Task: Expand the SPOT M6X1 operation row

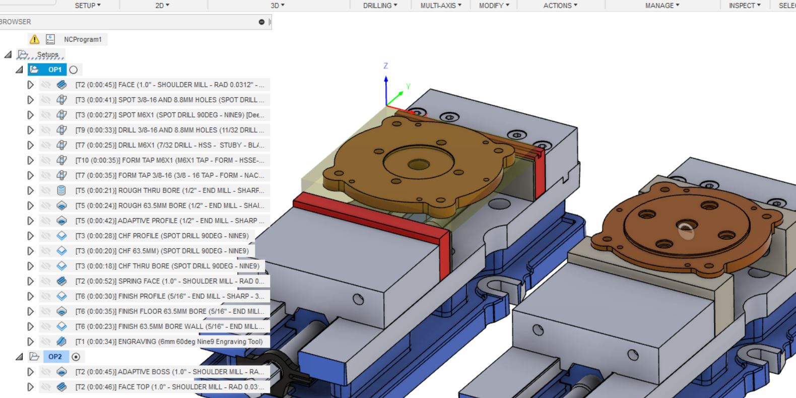Action: click(30, 115)
